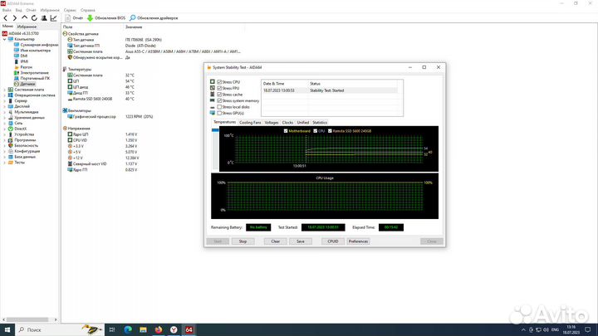
Task: Switch to the Clocks tab
Action: pos(287,123)
